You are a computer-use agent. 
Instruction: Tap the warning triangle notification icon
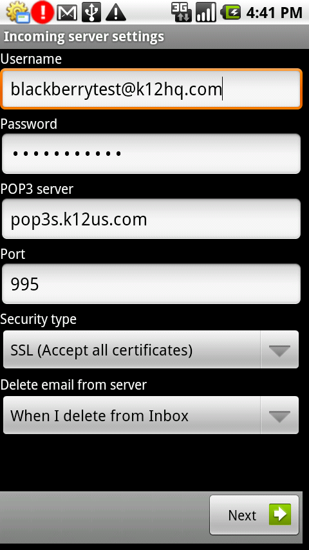[116, 13]
